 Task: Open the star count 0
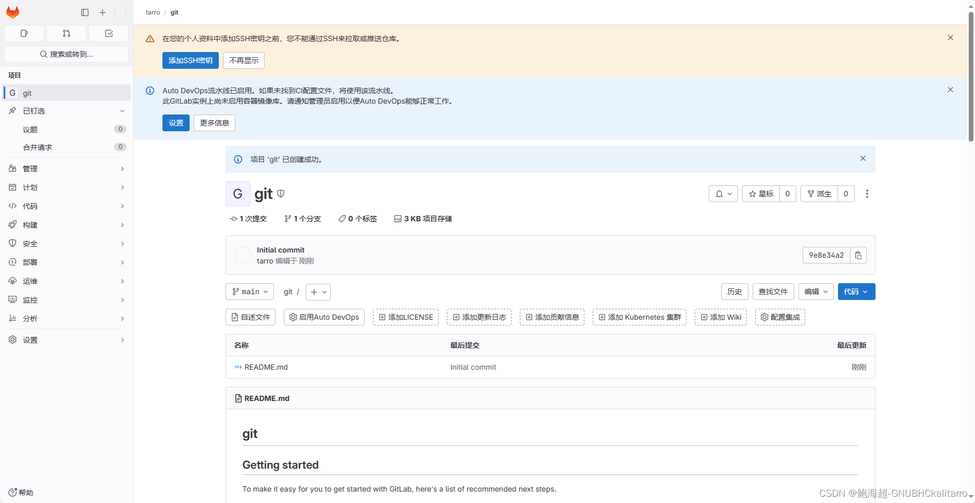point(787,194)
